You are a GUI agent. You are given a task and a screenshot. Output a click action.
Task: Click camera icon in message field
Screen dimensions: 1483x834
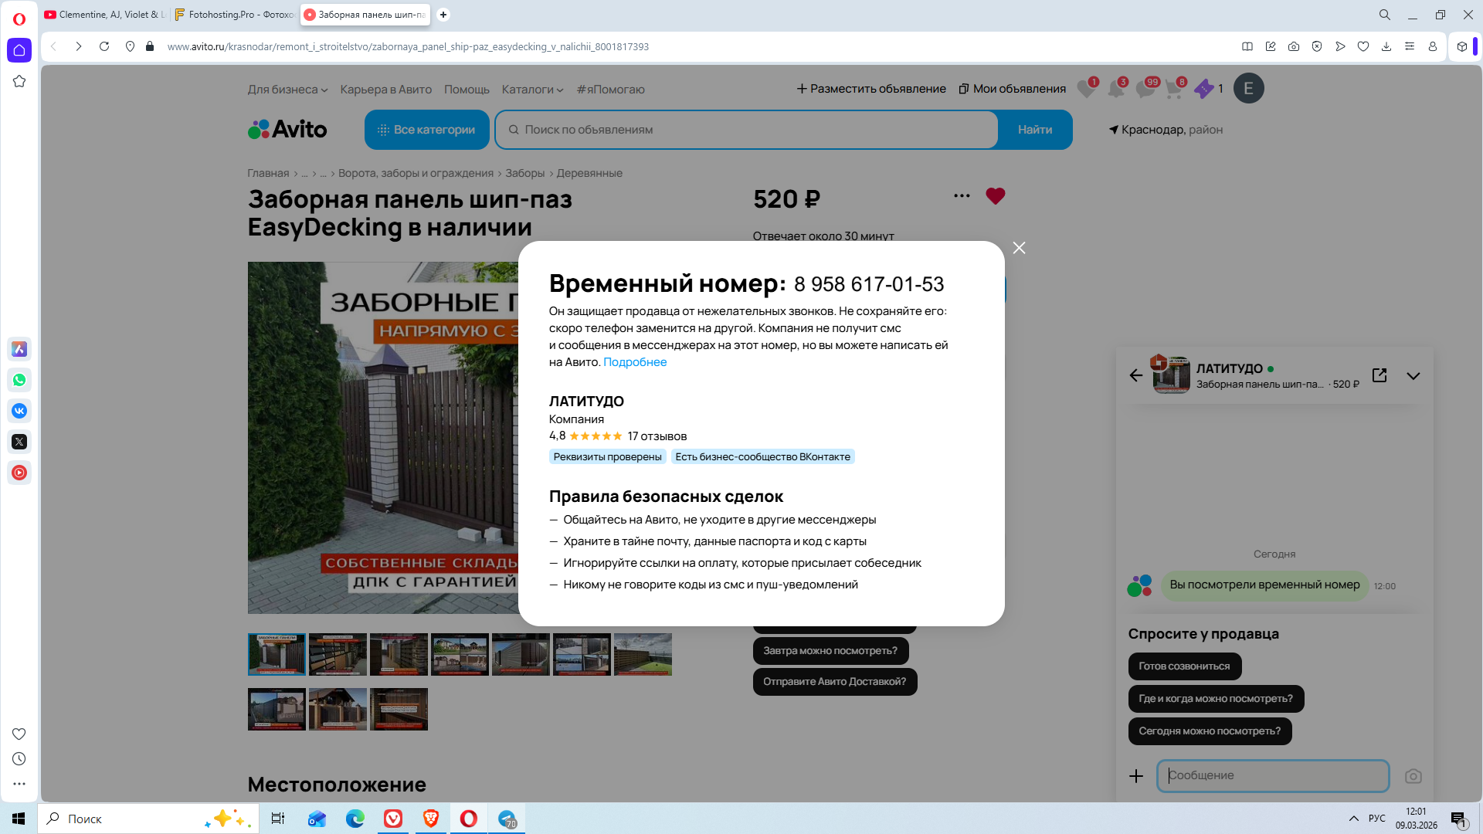(1413, 776)
